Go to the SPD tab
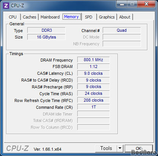The width and height of the screenshot is (158, 156). click(89, 17)
